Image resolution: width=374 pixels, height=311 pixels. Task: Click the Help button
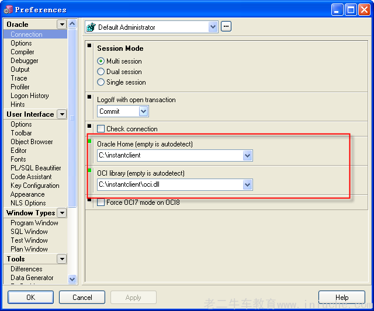point(341,297)
